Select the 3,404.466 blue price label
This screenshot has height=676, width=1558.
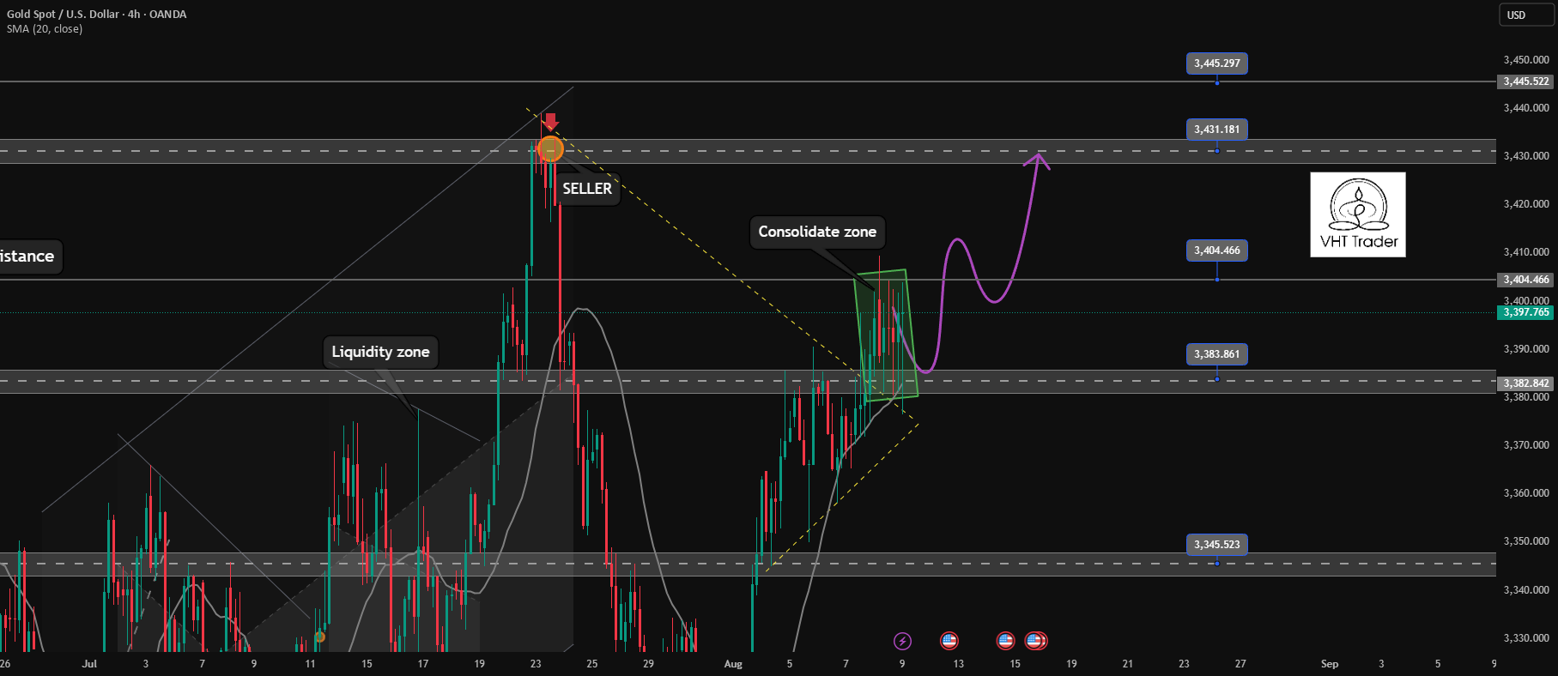(x=1217, y=250)
